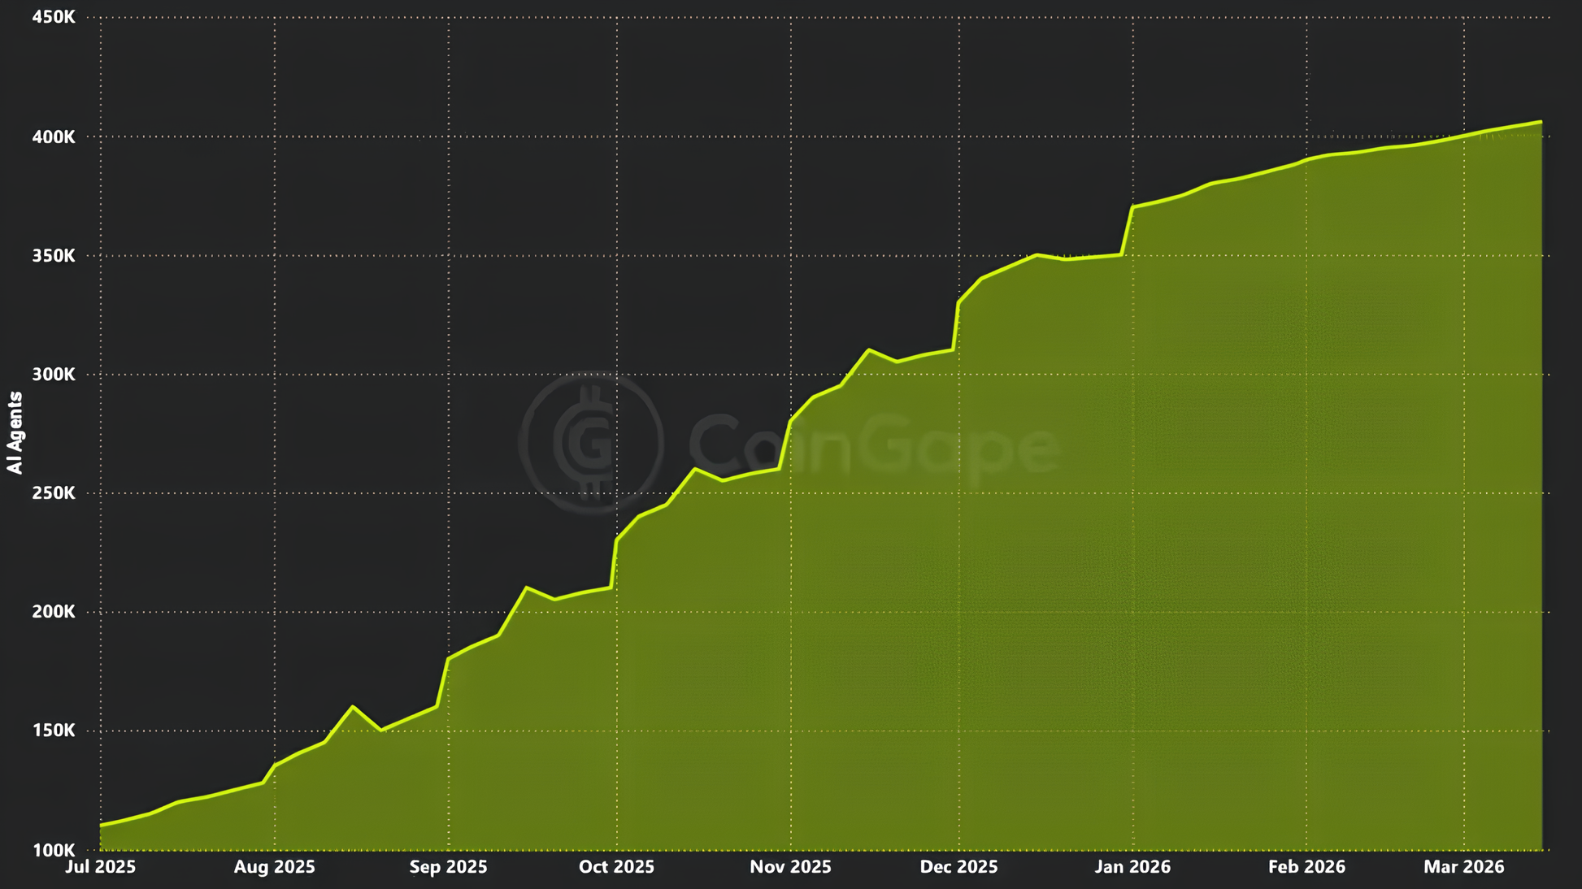Click the 350K y-axis label
This screenshot has width=1582, height=889.
click(x=54, y=256)
